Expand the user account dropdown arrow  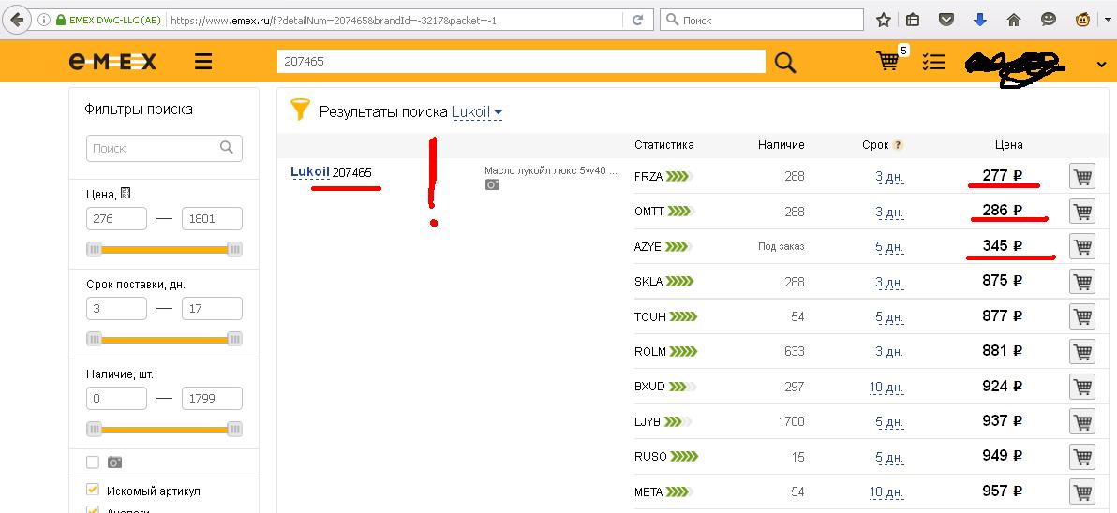click(x=1101, y=65)
